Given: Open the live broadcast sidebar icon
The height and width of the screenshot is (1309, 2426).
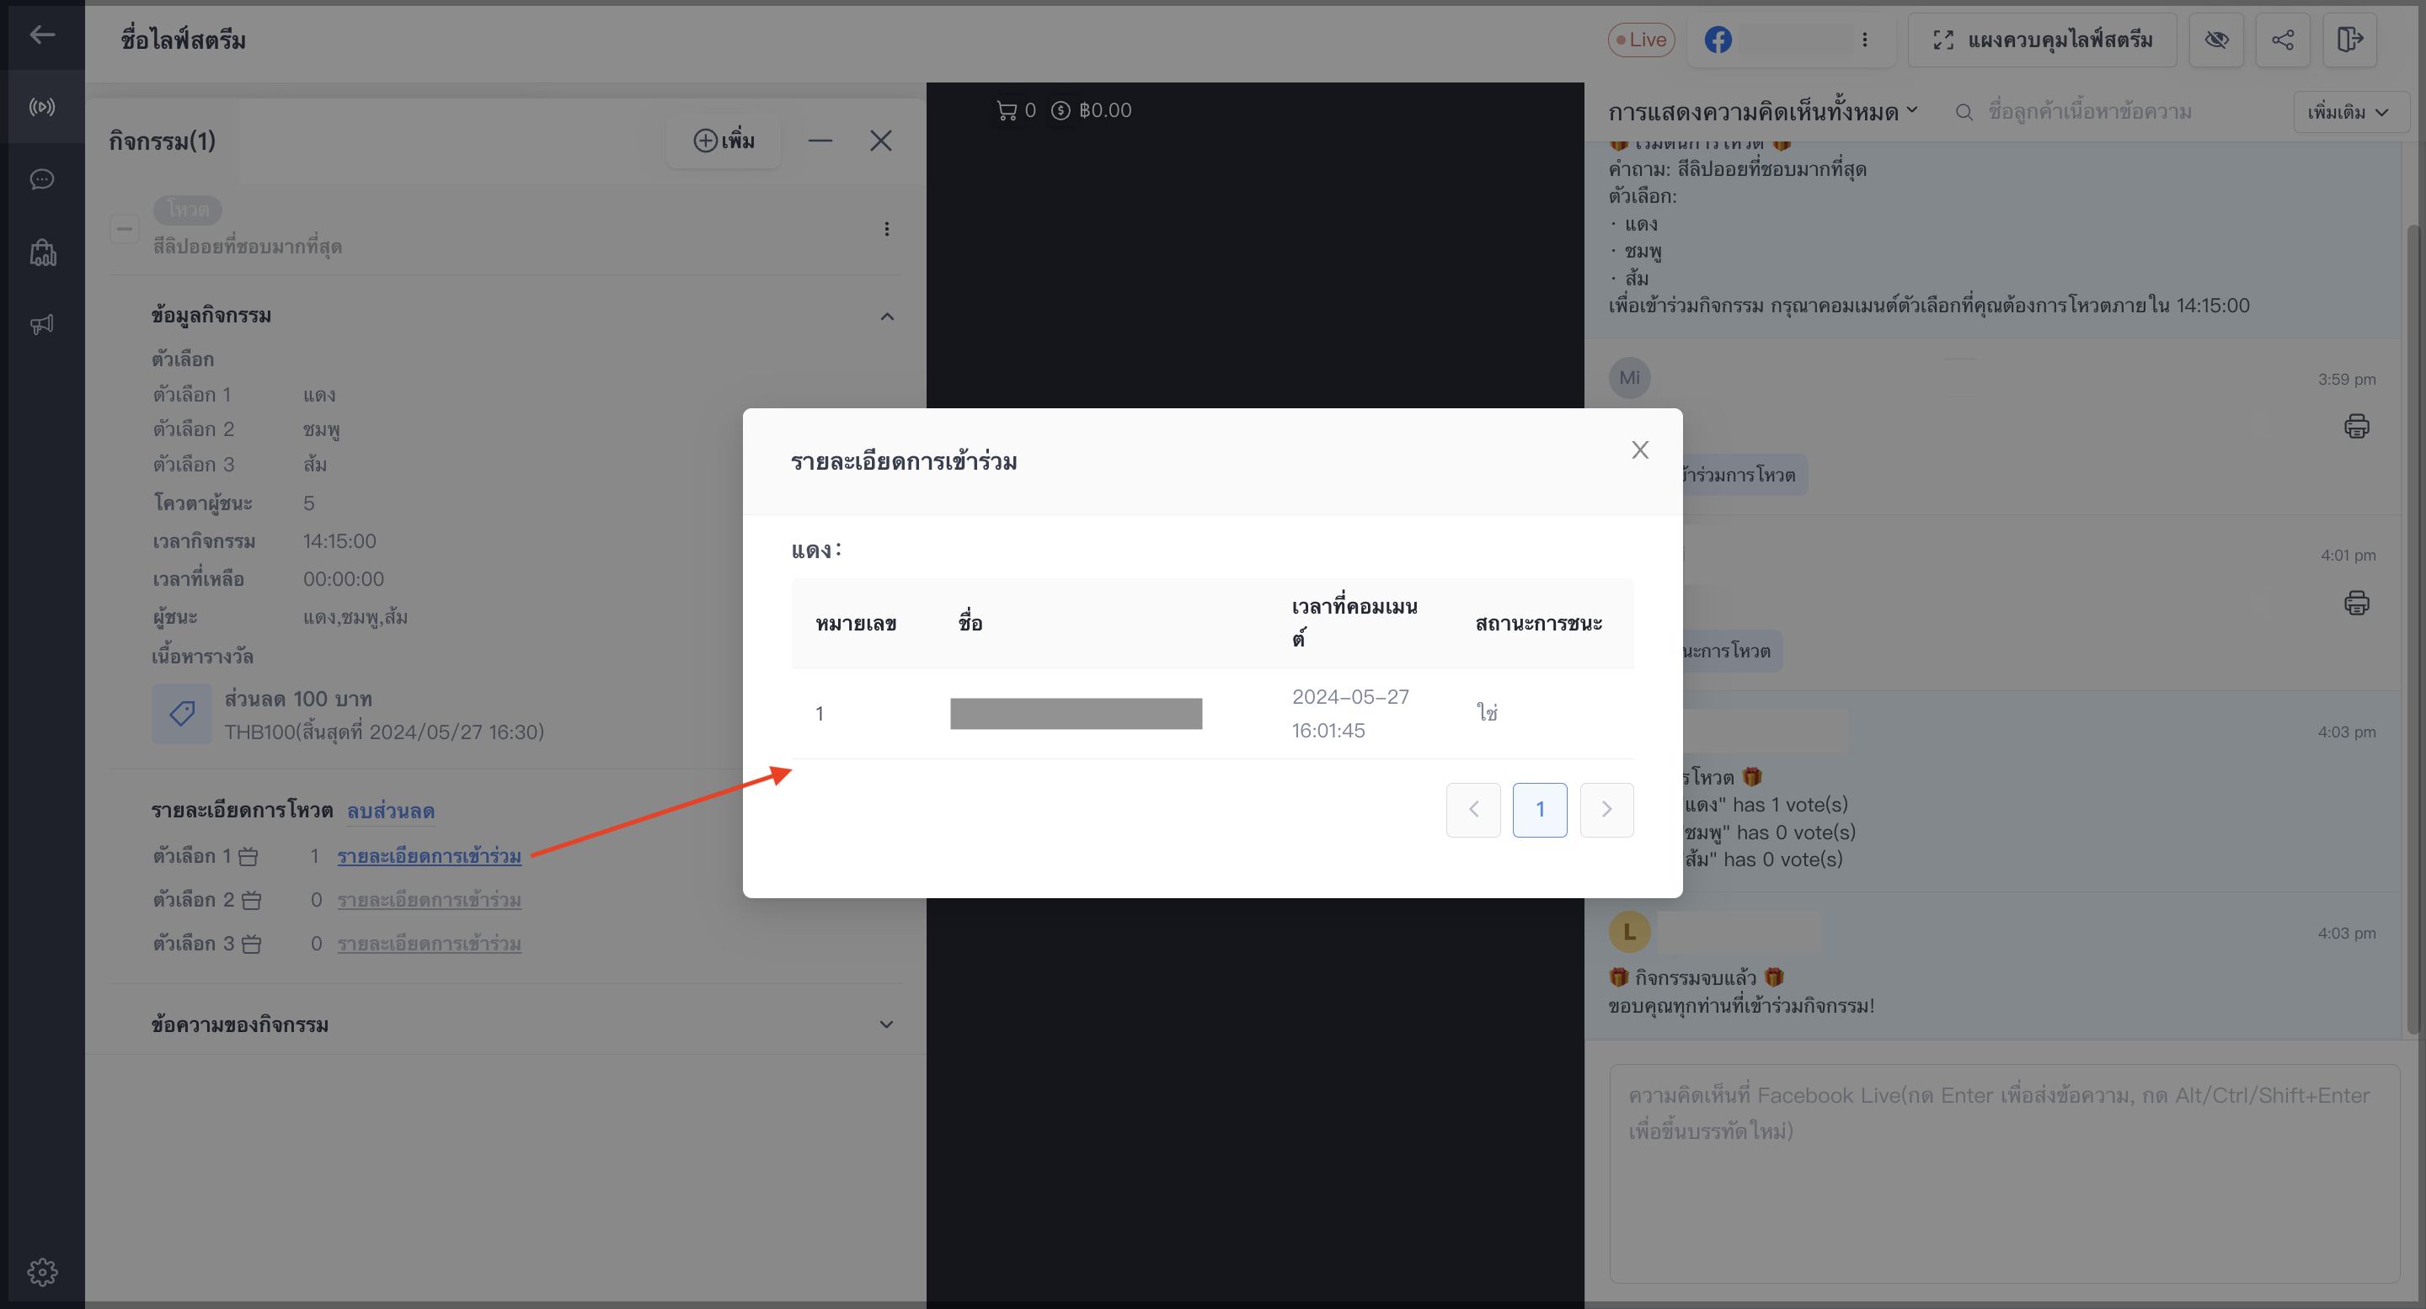Looking at the screenshot, I should [41, 107].
